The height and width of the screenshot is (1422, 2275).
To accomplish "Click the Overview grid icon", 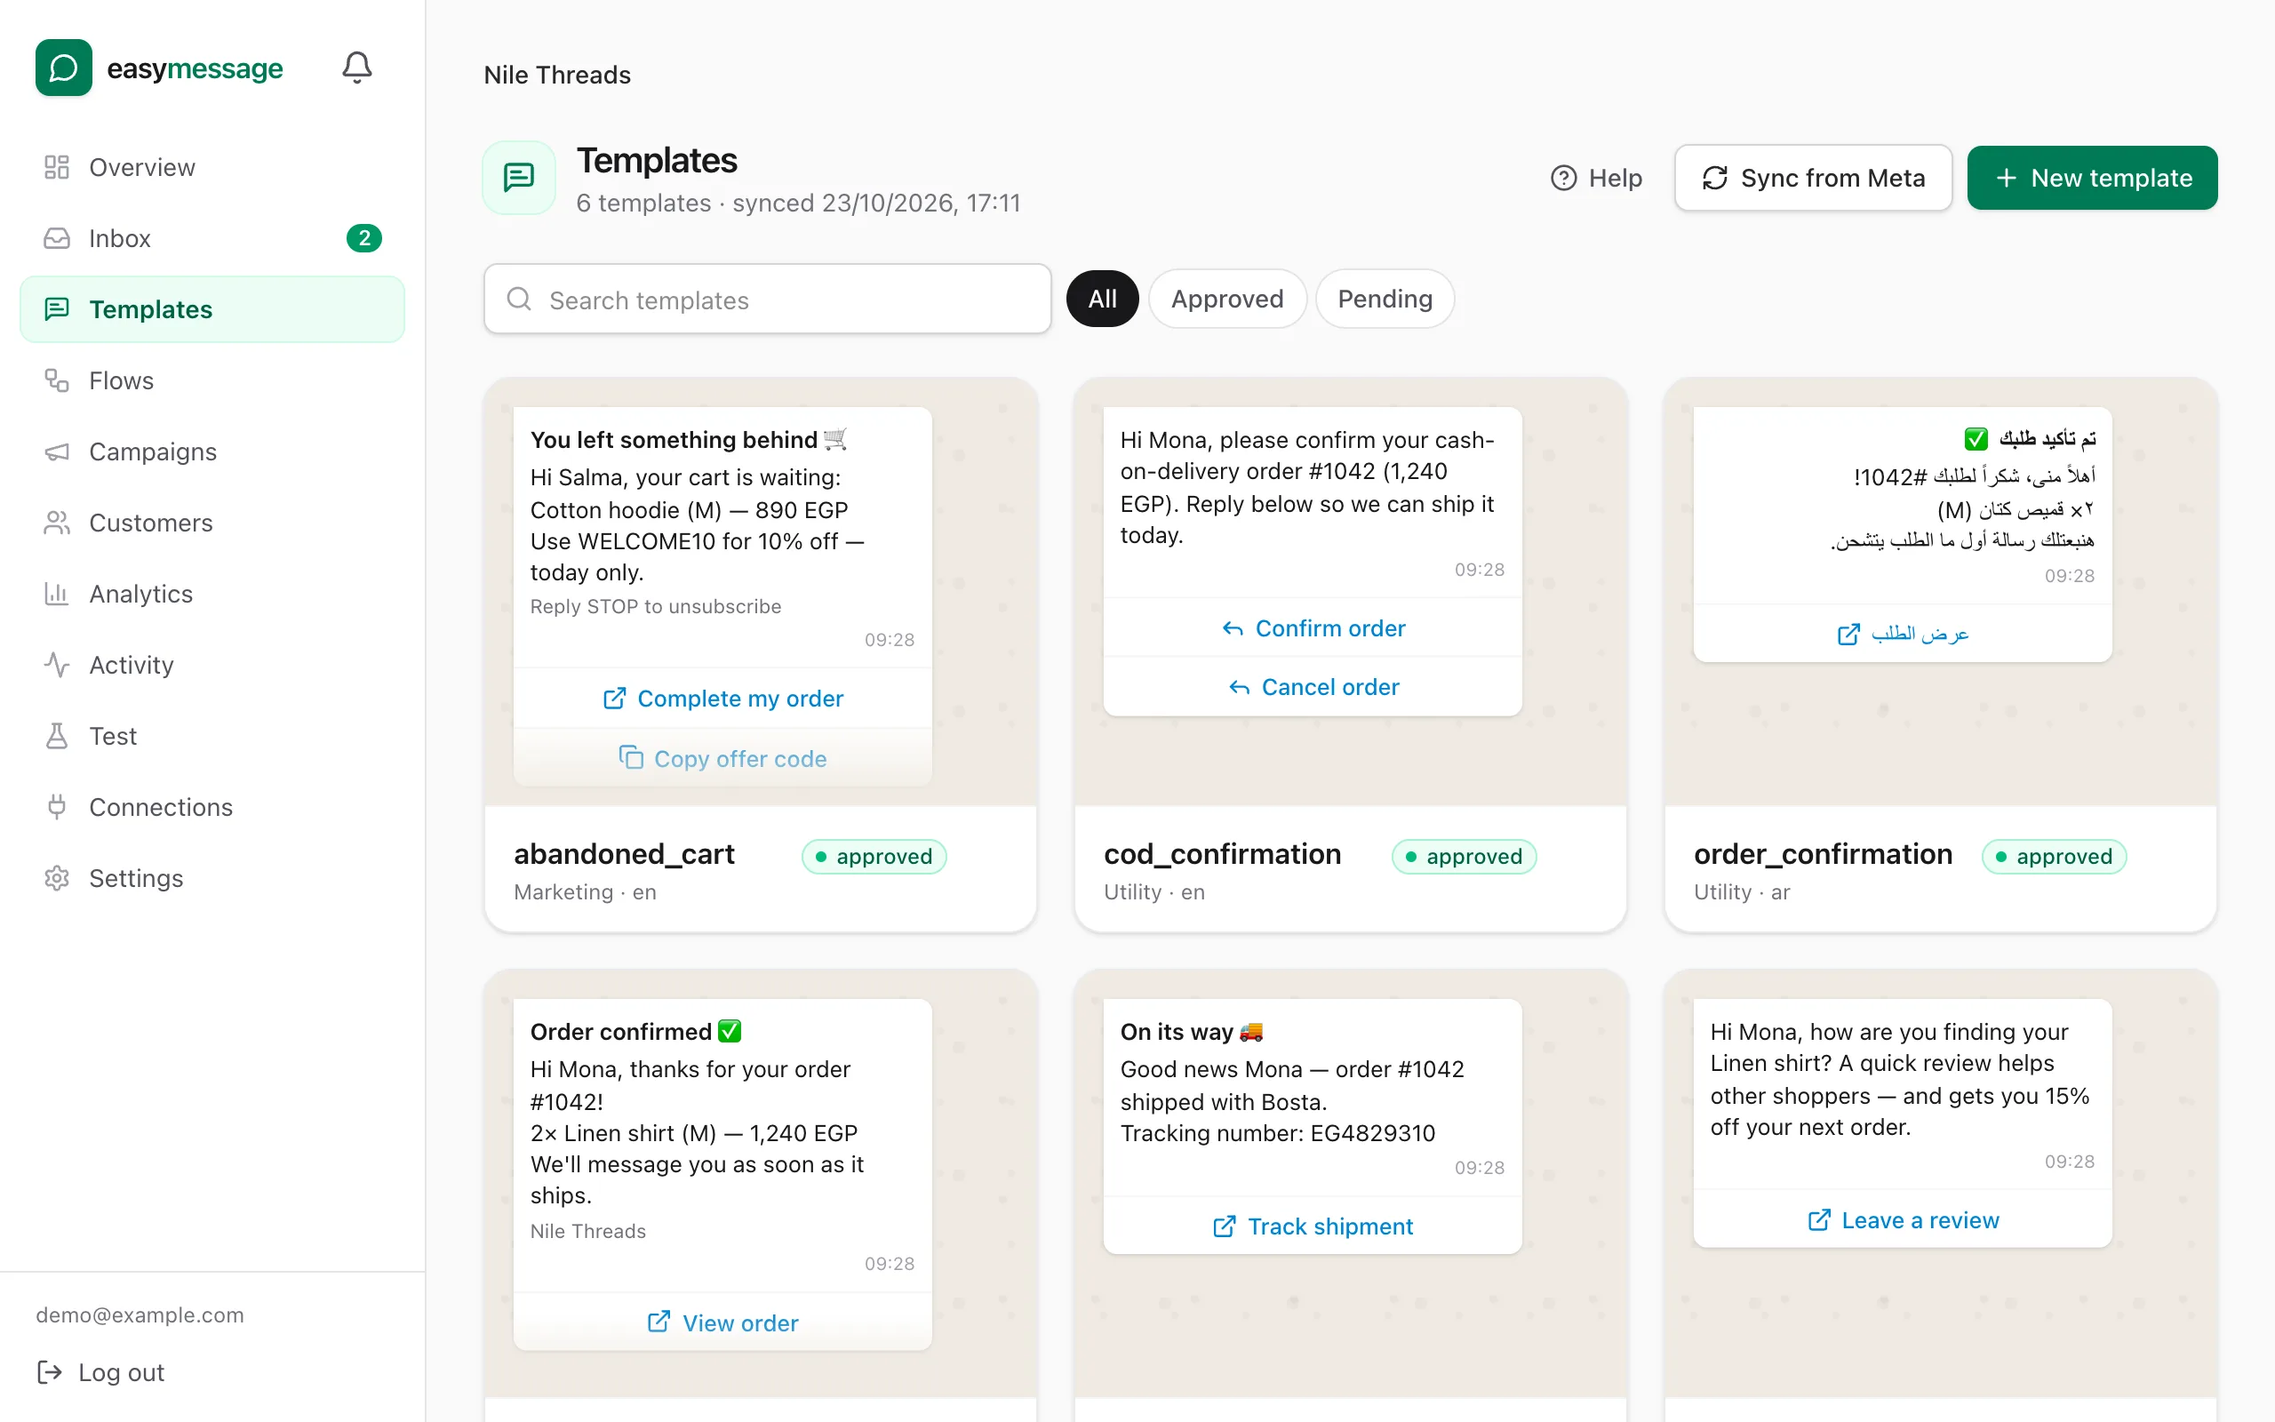I will tap(56, 167).
